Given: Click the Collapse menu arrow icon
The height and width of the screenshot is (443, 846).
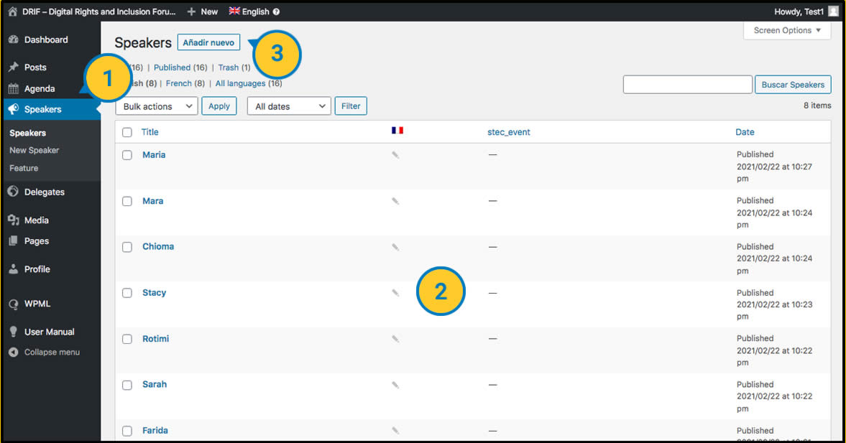Looking at the screenshot, I should [x=13, y=353].
